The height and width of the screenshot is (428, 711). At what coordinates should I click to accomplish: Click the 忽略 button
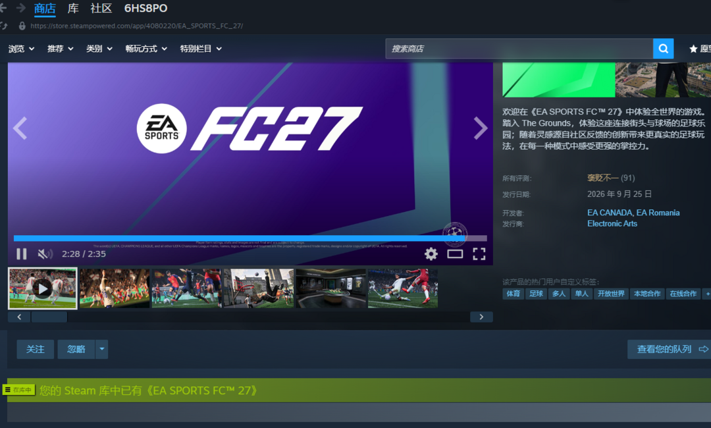click(76, 349)
